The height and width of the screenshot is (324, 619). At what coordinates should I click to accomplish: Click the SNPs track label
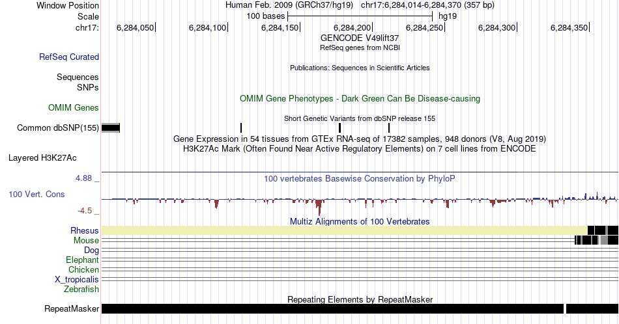point(88,87)
